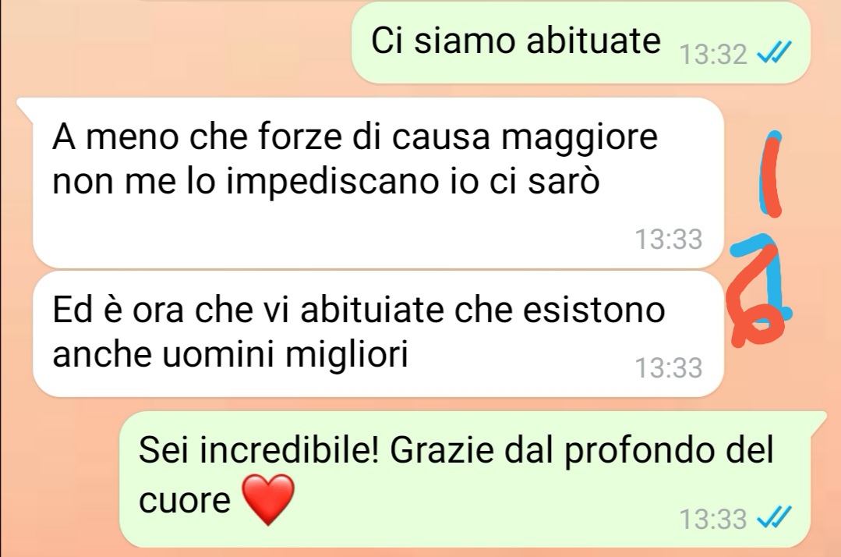Tap the blue double-check read receipt at 13:32
Viewport: 841px width, 557px height.
click(773, 54)
